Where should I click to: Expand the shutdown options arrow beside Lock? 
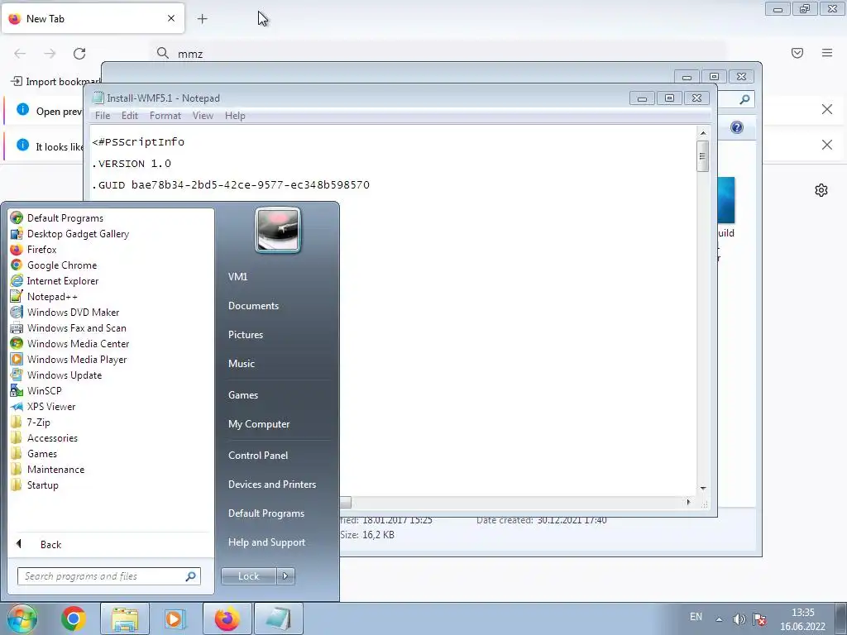tap(285, 576)
